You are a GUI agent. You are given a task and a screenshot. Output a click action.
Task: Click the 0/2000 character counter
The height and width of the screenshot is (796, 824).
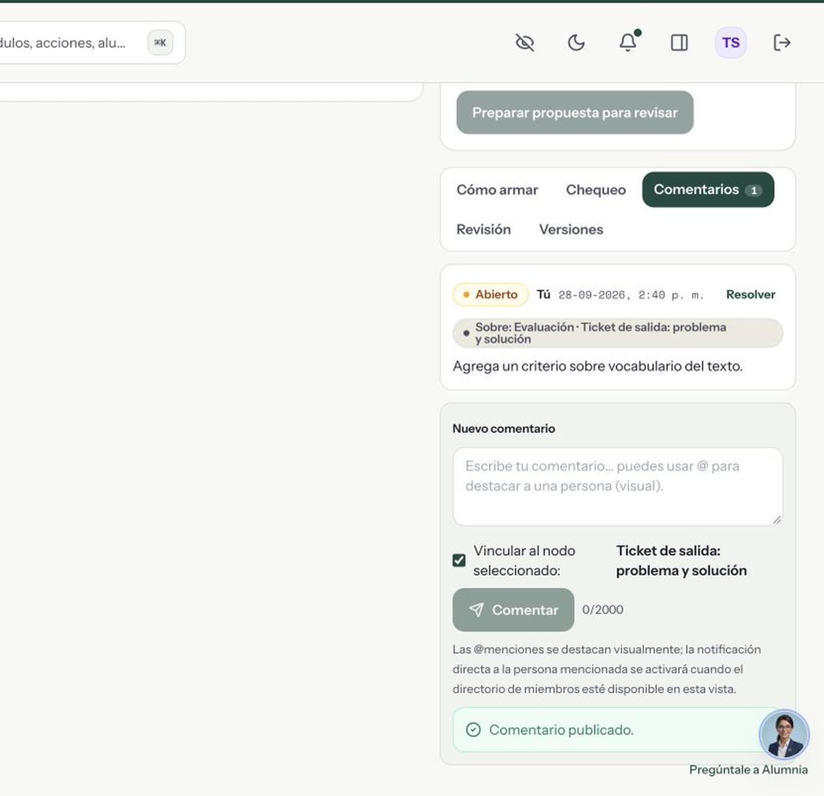point(603,610)
